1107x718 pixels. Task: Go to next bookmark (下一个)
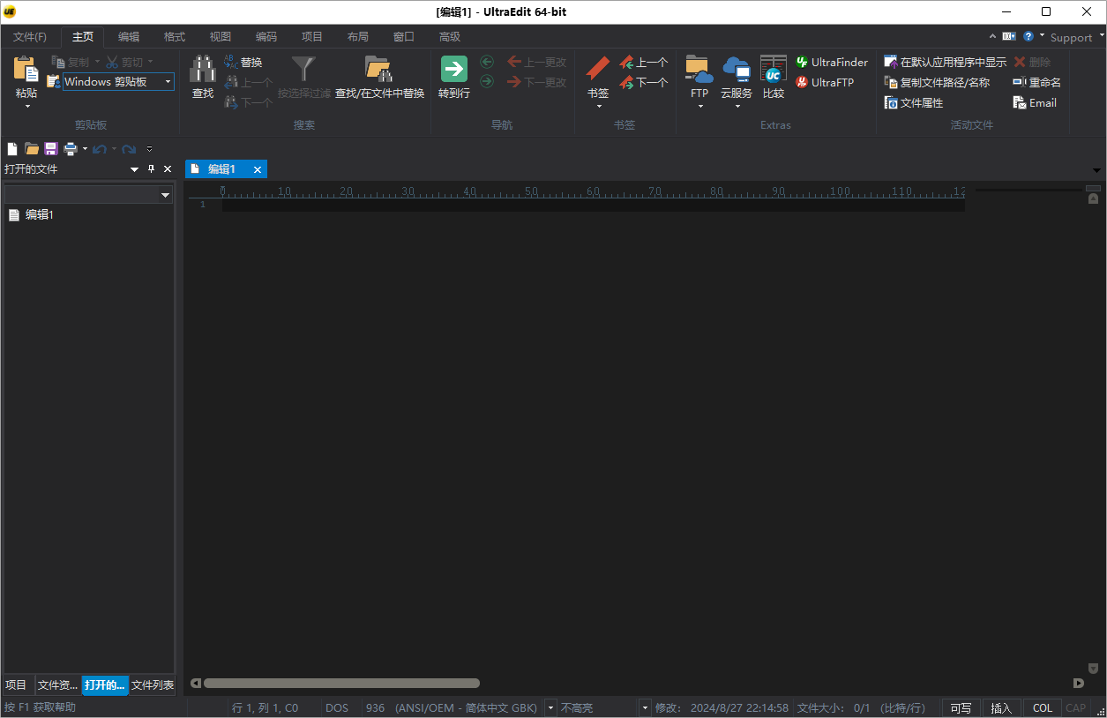[643, 82]
